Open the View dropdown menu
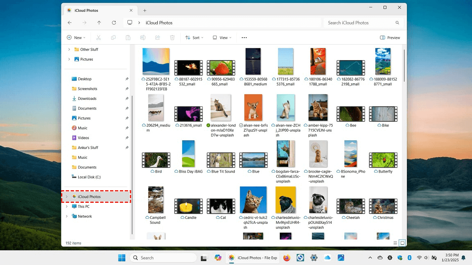Viewport: 472px width, 265px height. 222,38
